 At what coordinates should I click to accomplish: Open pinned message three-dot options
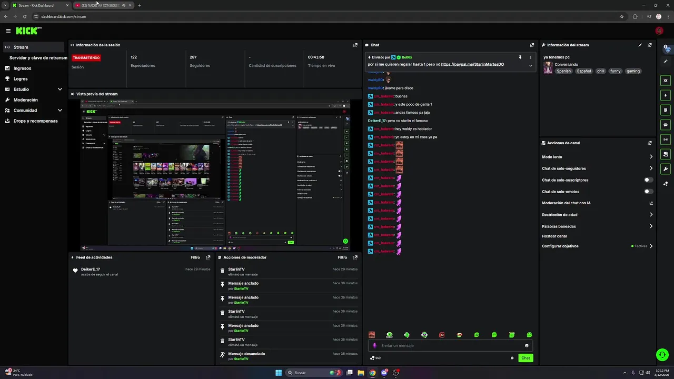pos(530,57)
